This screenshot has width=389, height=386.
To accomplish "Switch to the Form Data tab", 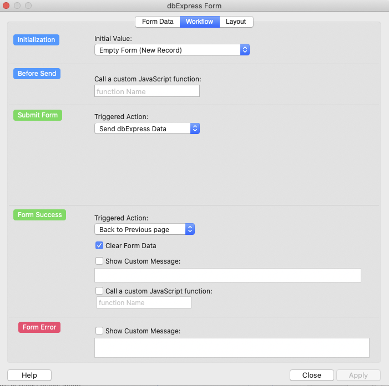I will click(x=158, y=22).
